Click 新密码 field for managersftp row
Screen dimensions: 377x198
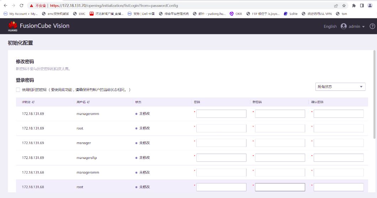coord(280,158)
